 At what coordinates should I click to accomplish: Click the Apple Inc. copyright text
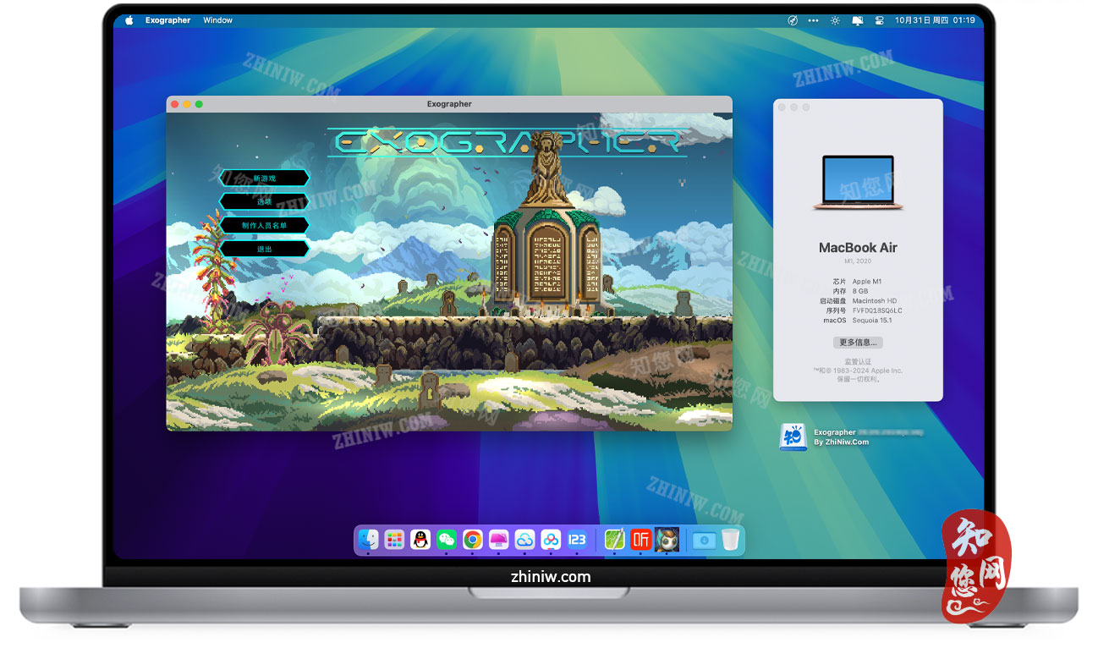point(859,371)
